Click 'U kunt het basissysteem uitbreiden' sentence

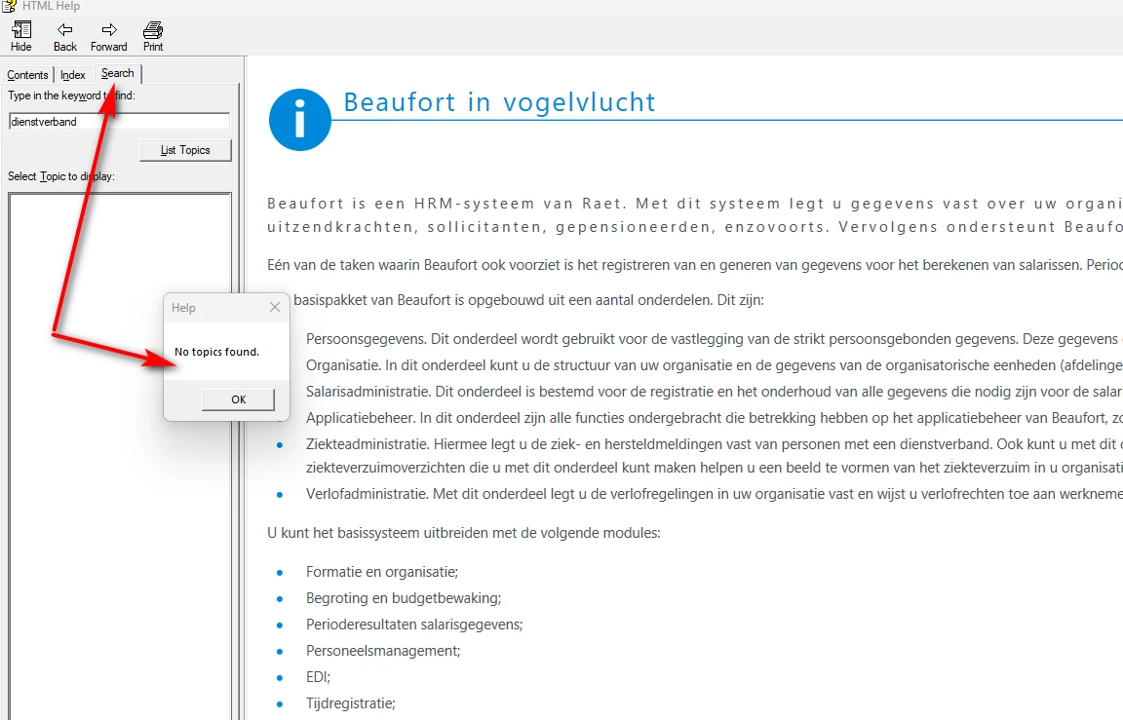click(x=463, y=533)
